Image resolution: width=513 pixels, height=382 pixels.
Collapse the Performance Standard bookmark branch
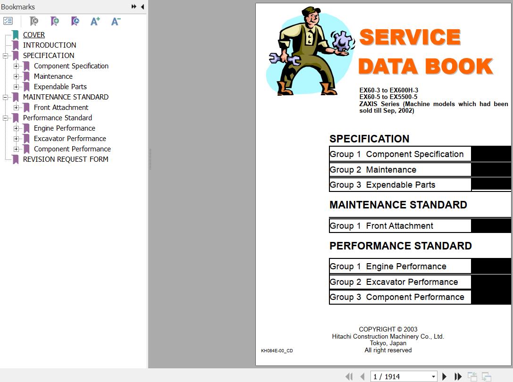click(5, 118)
